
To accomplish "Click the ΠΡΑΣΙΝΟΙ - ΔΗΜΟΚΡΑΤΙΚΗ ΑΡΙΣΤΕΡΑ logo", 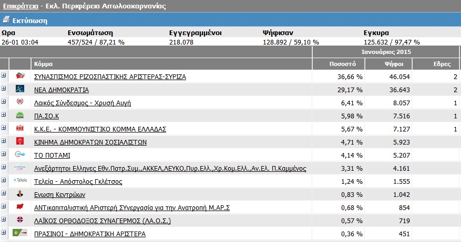I will pyautogui.click(x=20, y=233).
